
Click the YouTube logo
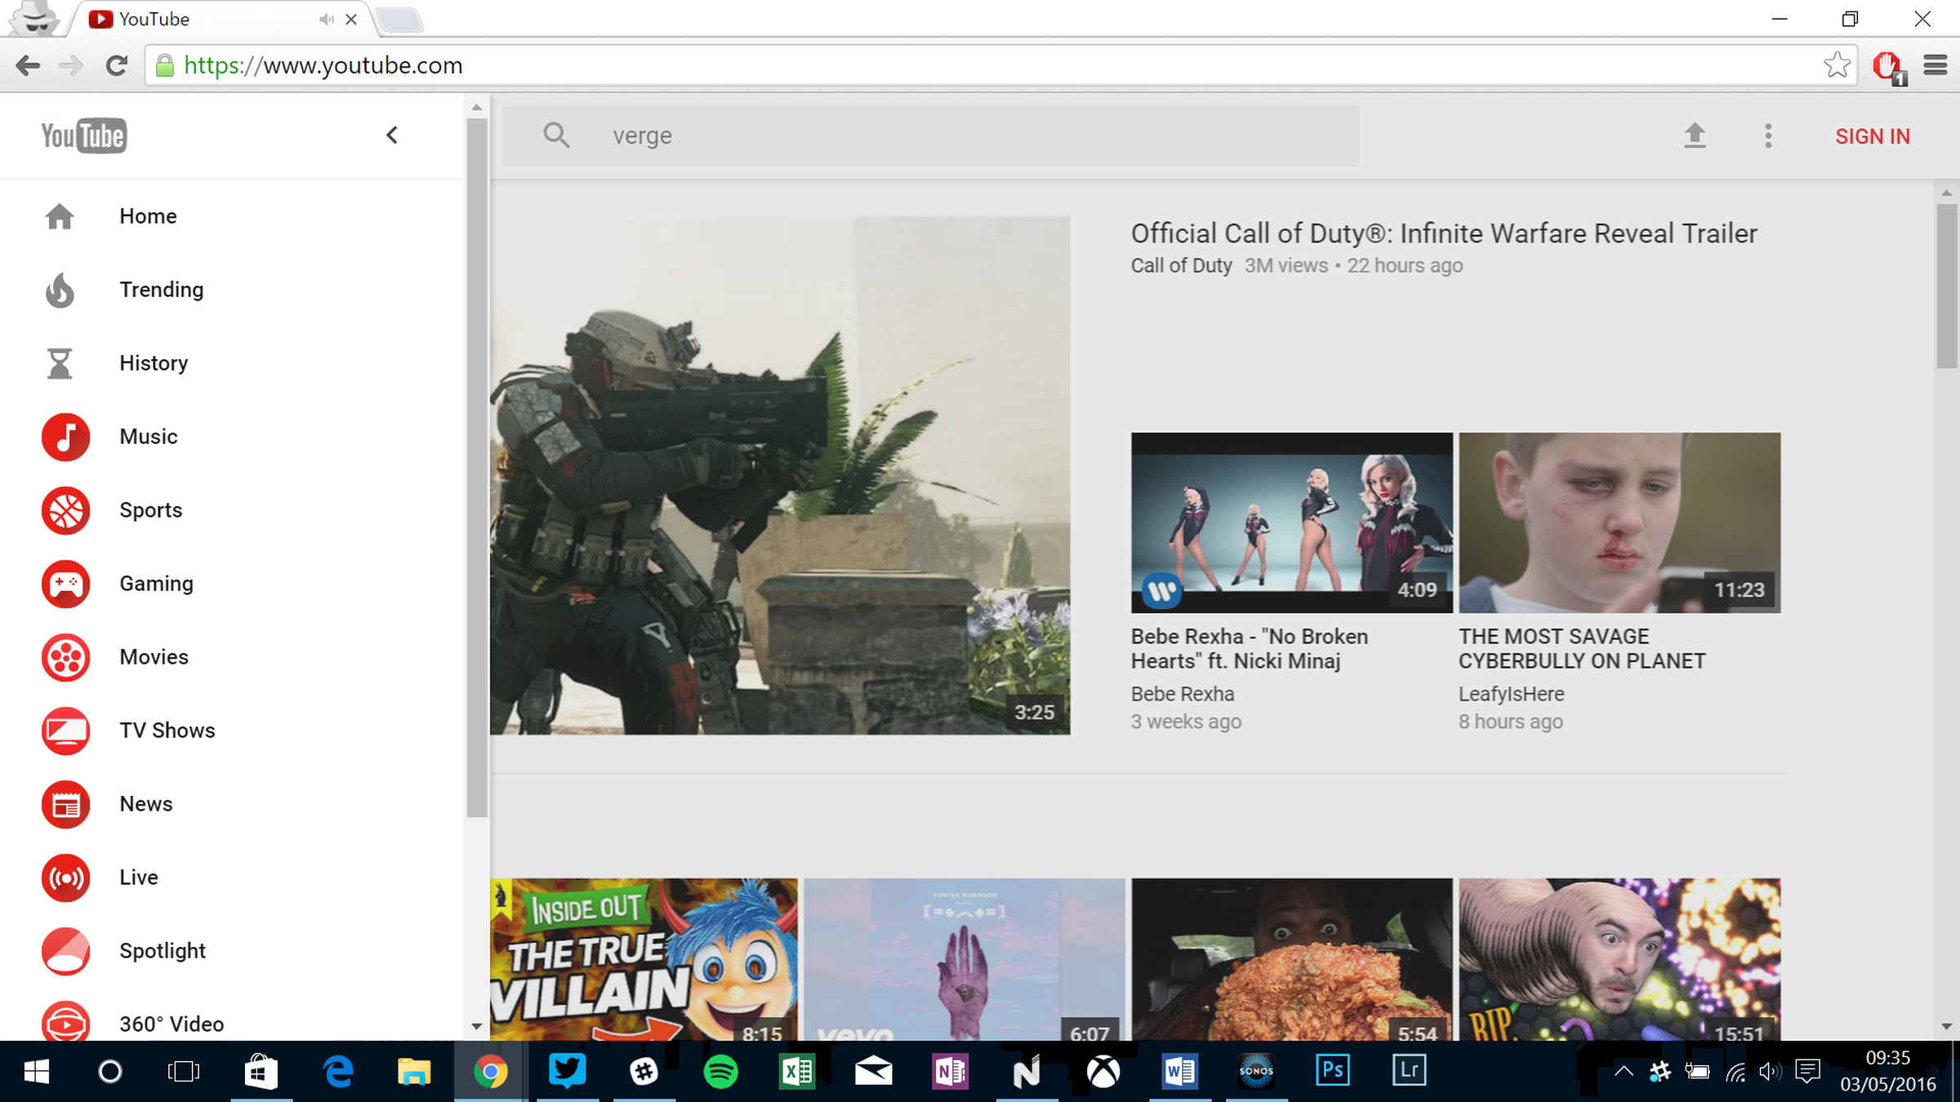tap(84, 136)
